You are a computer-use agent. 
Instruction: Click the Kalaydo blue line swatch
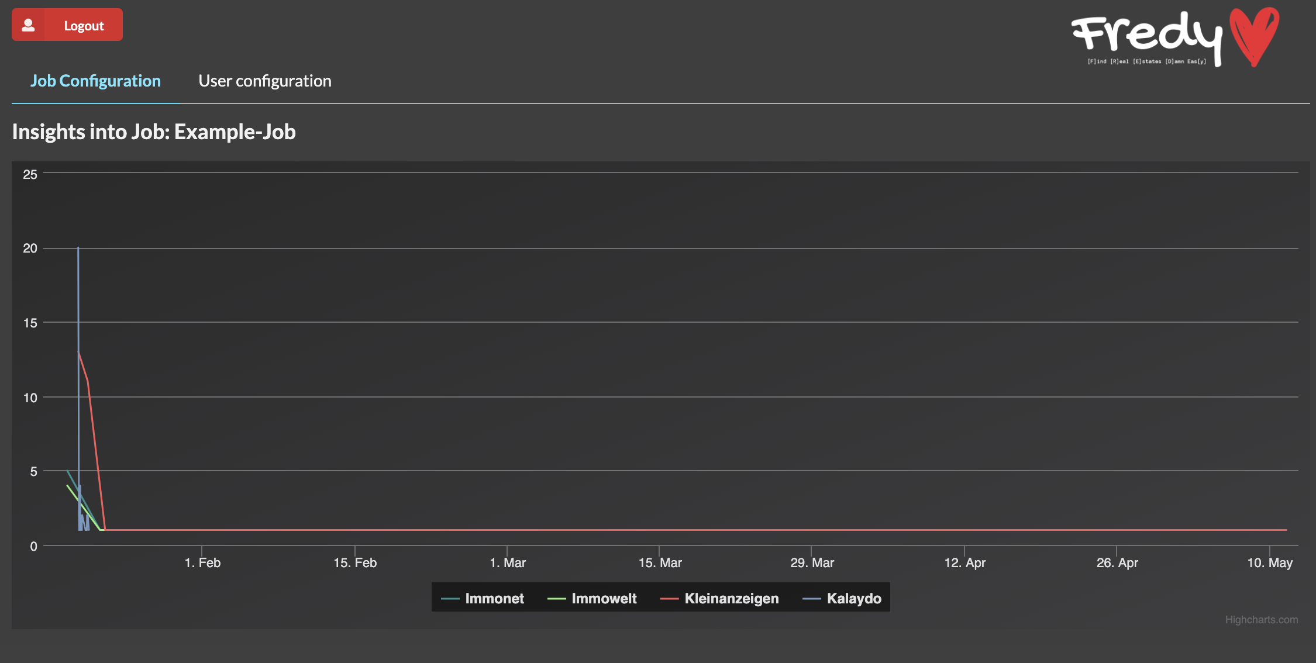pyautogui.click(x=811, y=599)
